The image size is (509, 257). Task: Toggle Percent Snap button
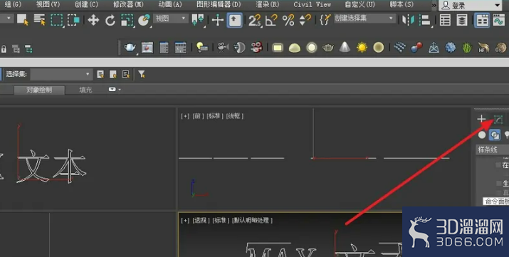pyautogui.click(x=288, y=20)
